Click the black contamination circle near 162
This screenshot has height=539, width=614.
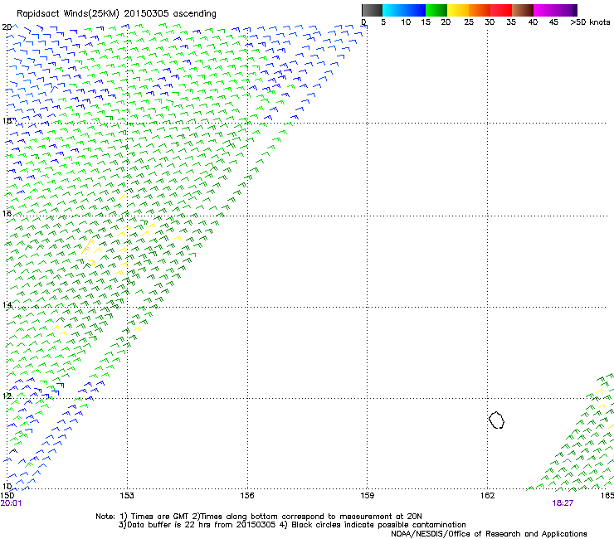click(496, 420)
